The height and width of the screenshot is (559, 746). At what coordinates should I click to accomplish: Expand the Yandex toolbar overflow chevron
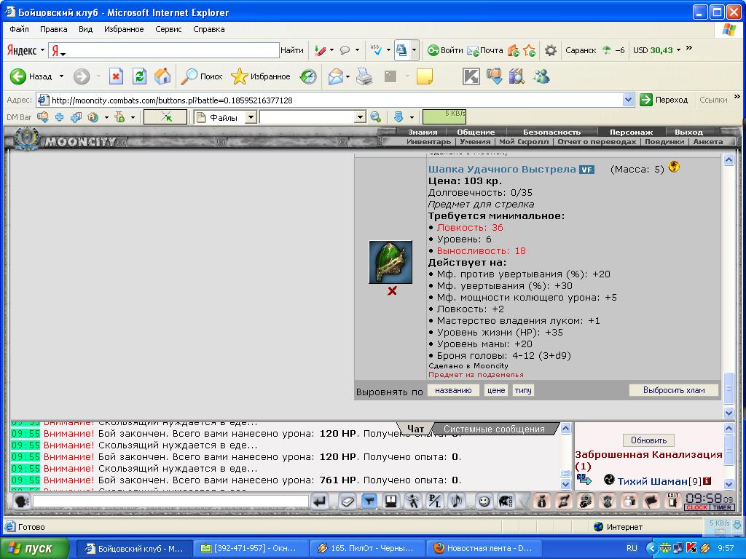click(689, 47)
